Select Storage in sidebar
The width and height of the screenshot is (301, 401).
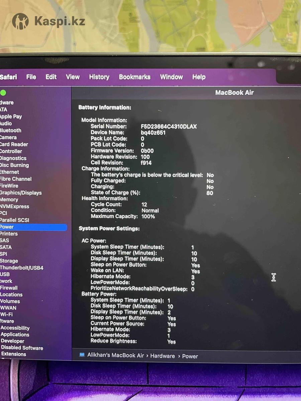coord(9,261)
